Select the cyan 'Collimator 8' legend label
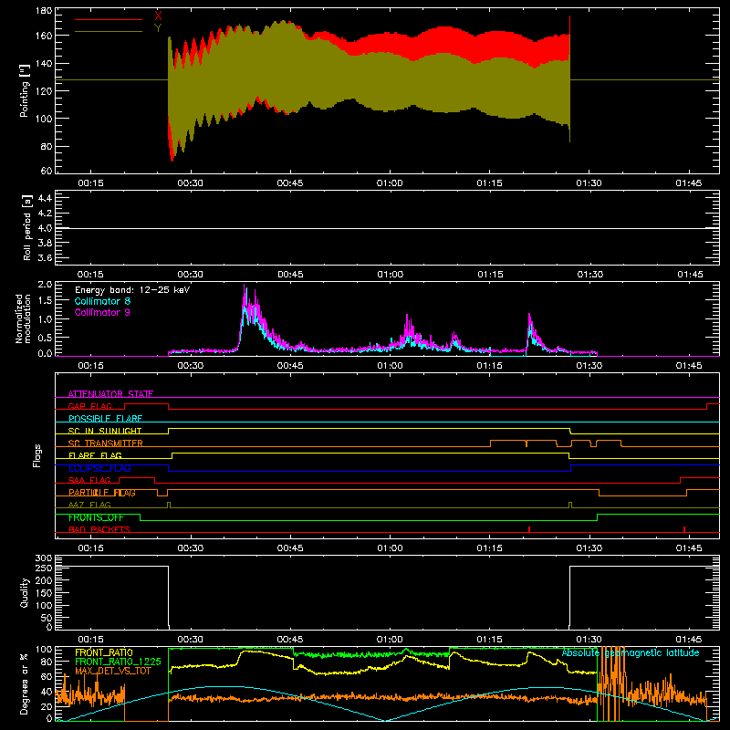 coord(102,301)
